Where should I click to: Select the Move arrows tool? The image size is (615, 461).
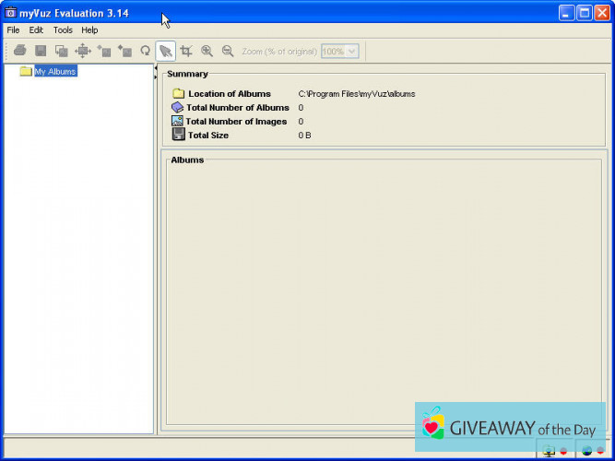pyautogui.click(x=83, y=52)
